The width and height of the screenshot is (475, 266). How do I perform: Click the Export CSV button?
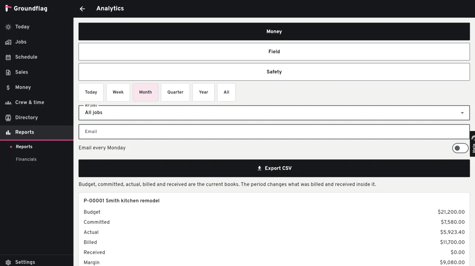(x=274, y=168)
